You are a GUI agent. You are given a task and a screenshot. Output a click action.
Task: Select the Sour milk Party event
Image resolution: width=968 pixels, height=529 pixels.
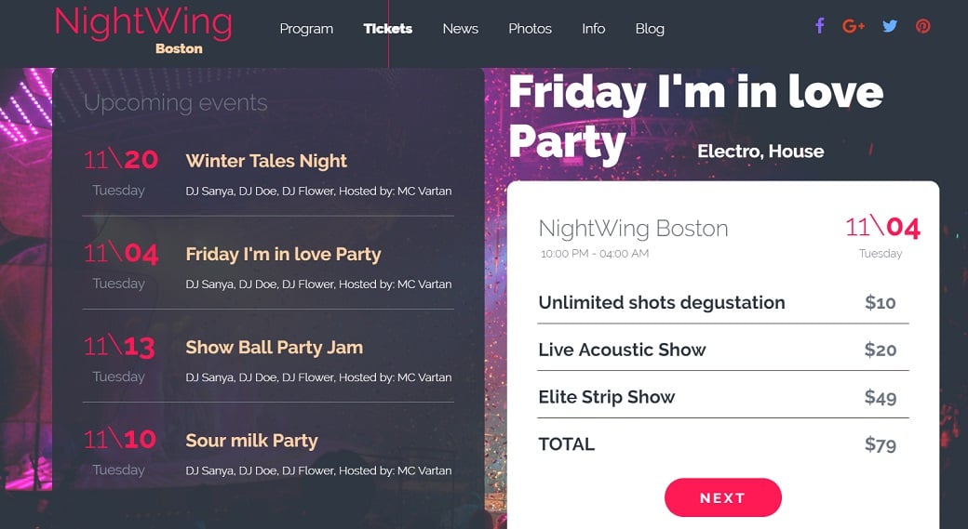(251, 441)
